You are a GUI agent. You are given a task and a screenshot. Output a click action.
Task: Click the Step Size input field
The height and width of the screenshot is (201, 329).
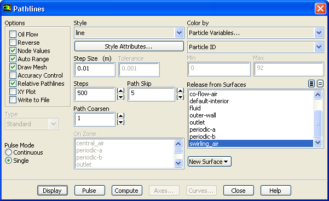point(95,69)
